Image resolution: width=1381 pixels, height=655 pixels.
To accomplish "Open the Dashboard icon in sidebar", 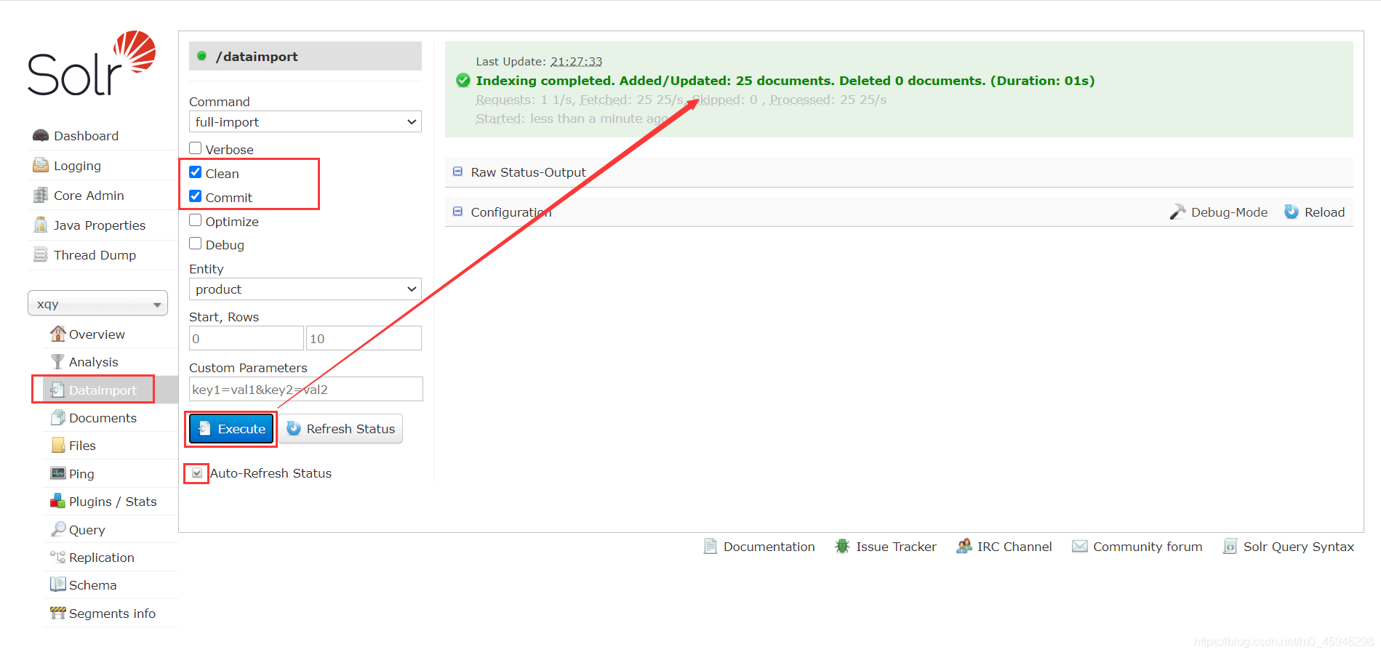I will point(41,136).
